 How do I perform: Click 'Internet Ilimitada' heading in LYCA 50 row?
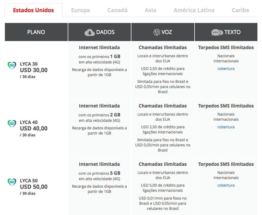point(99,164)
